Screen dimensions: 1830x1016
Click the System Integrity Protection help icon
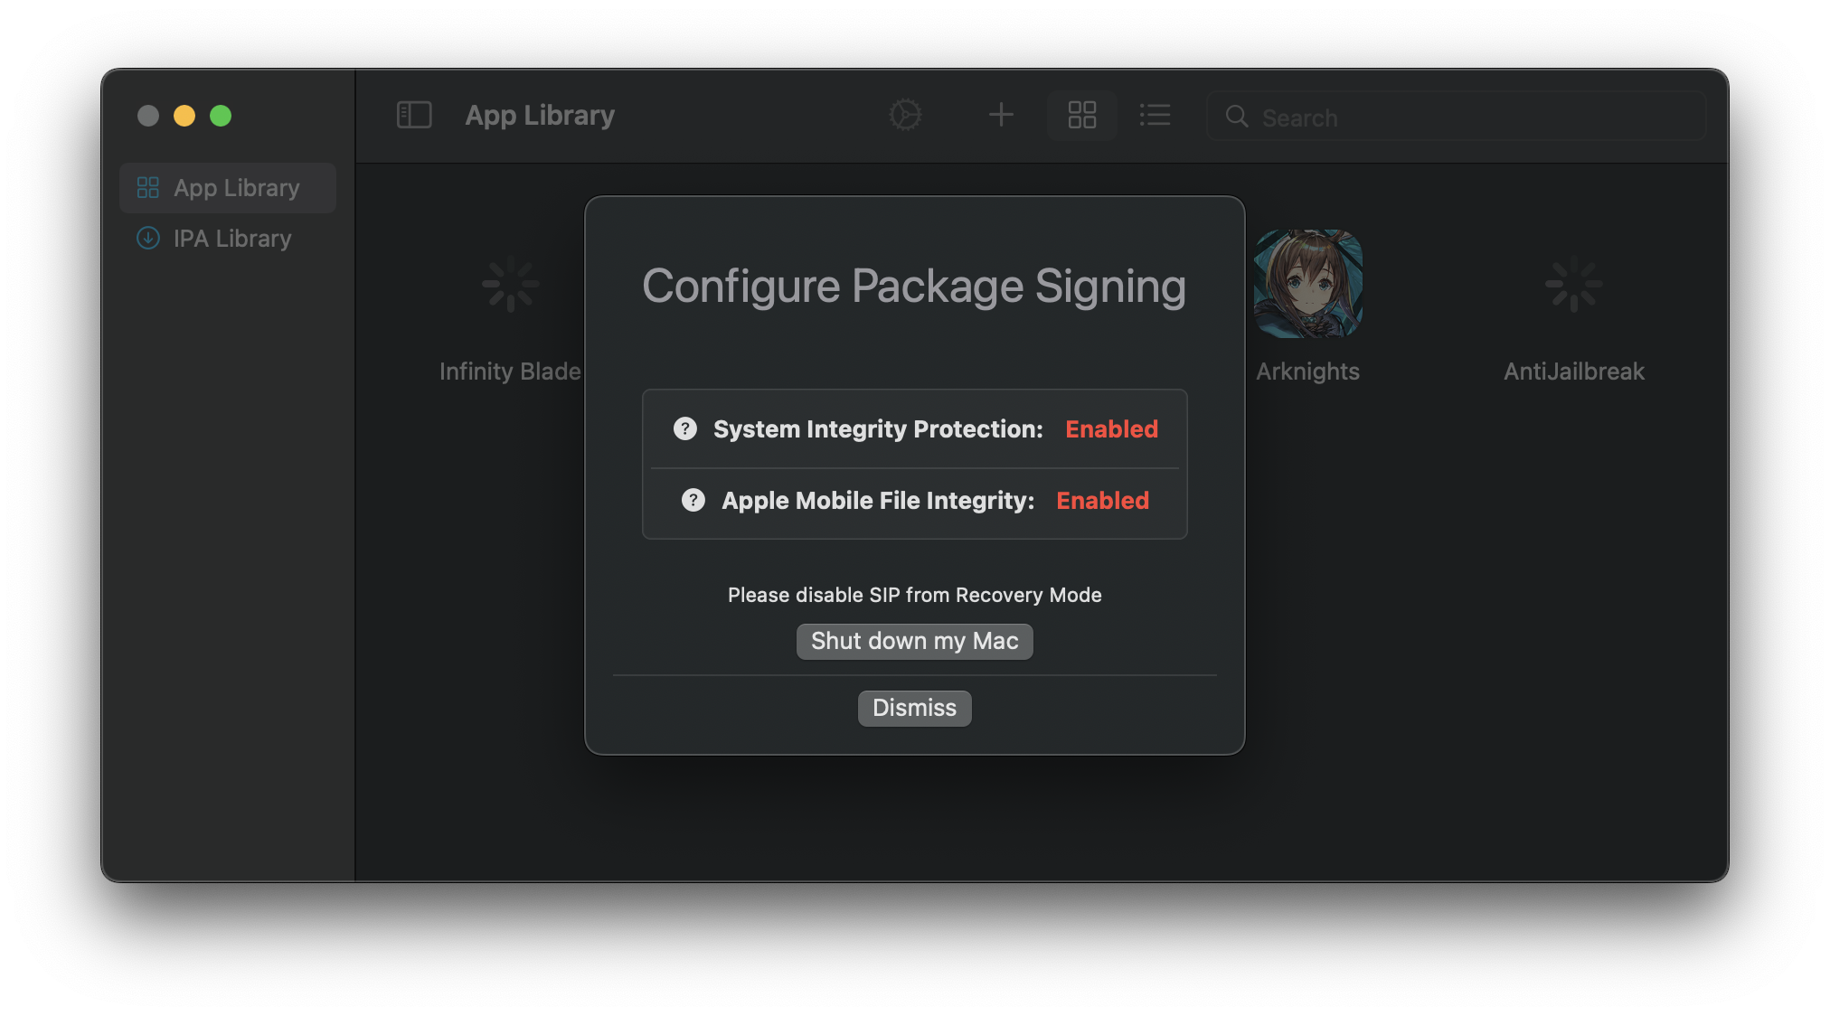[x=685, y=428]
